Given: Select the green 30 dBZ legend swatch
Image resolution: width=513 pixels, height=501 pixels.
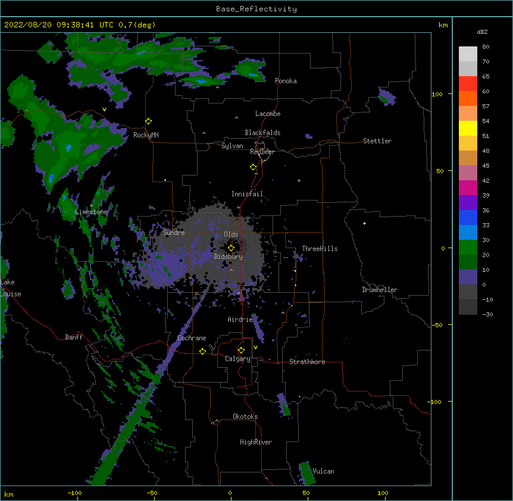Looking at the screenshot, I should pos(468,248).
